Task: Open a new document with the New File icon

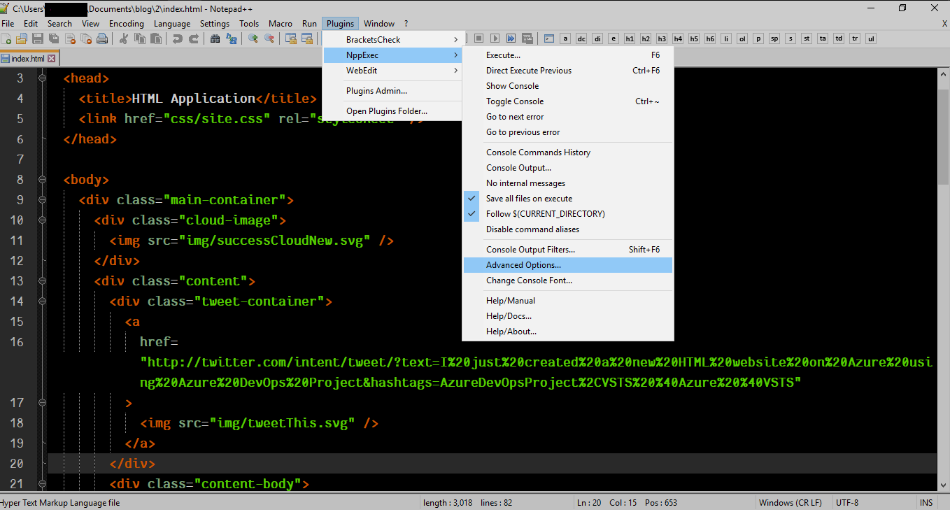Action: [x=6, y=39]
